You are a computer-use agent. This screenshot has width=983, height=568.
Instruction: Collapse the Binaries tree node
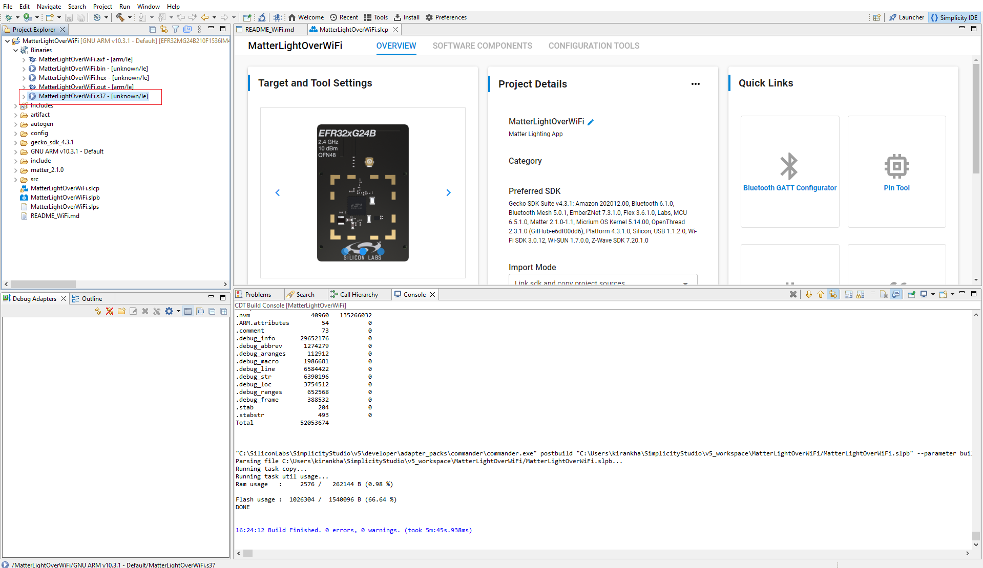16,51
